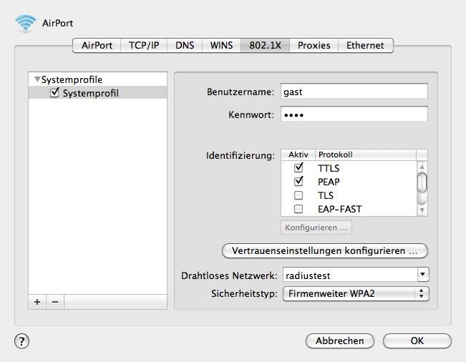The height and width of the screenshot is (362, 466).
Task: Select the TTLS protocol name
Action: [x=329, y=168]
